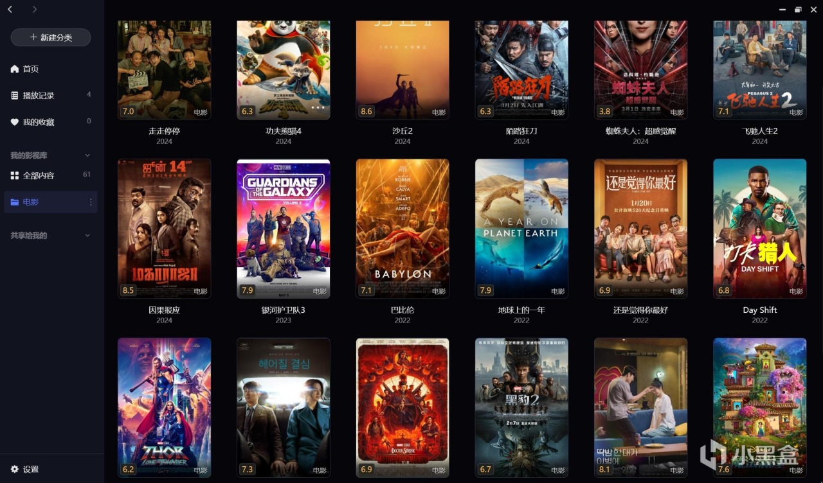The image size is (823, 483).
Task: Click the 新建分类 button
Action: (51, 37)
